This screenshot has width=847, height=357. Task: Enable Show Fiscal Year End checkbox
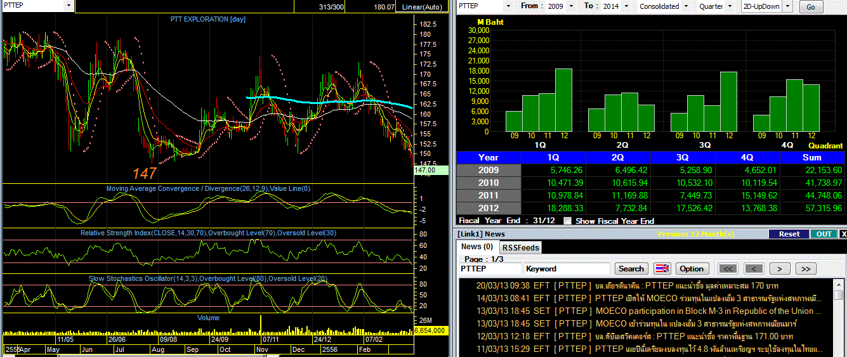[568, 221]
